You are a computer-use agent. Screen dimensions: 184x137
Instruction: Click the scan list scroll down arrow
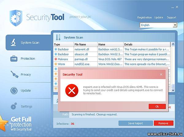(x=173, y=90)
